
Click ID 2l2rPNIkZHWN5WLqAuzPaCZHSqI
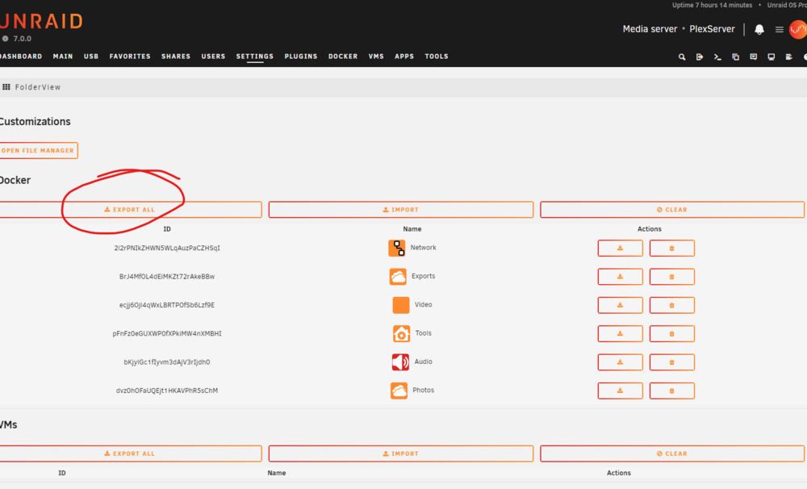tap(167, 248)
